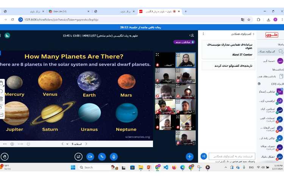Open the manage users gear icon
284x182 pixels.
[x=259, y=84]
